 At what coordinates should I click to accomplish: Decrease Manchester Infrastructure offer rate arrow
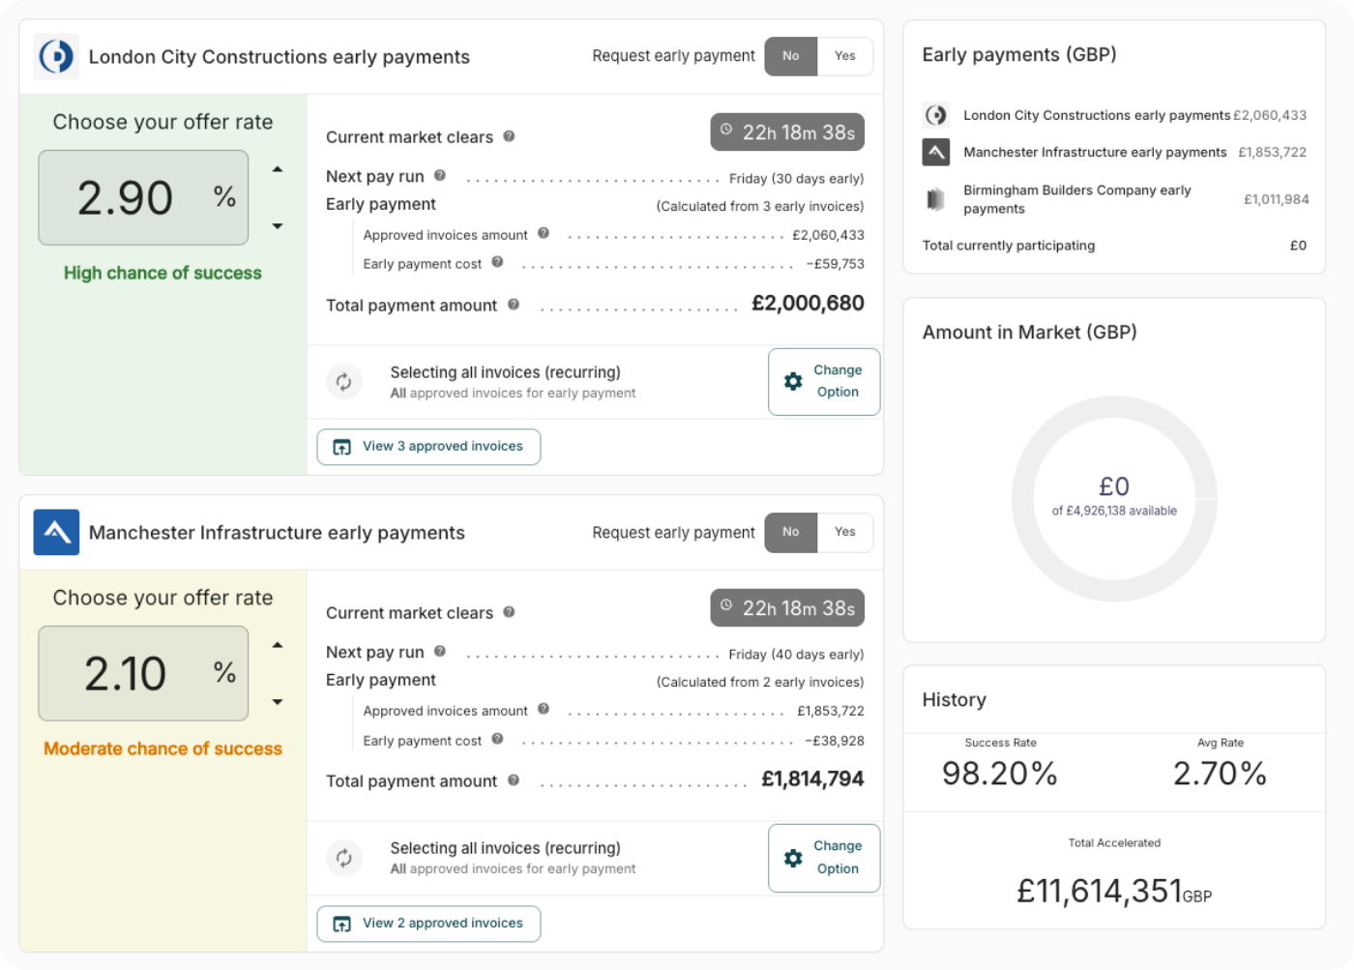278,702
